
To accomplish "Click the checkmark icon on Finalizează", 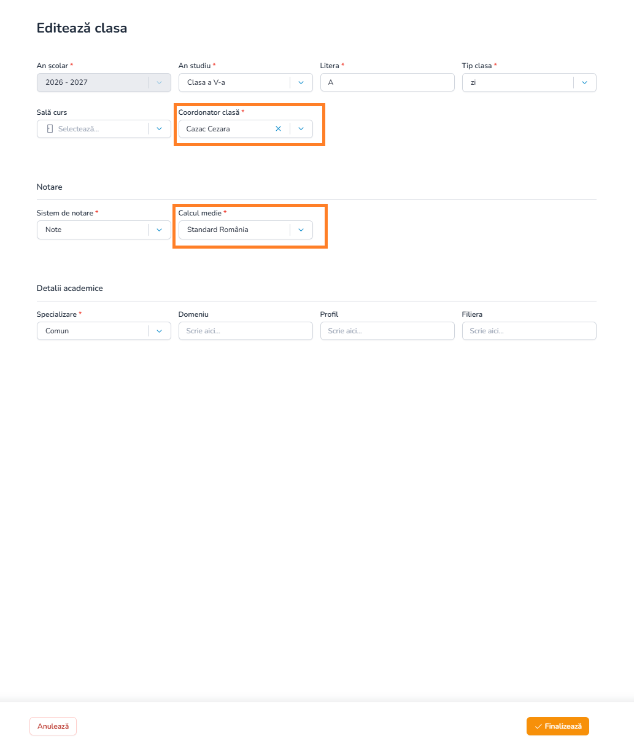I will (538, 726).
